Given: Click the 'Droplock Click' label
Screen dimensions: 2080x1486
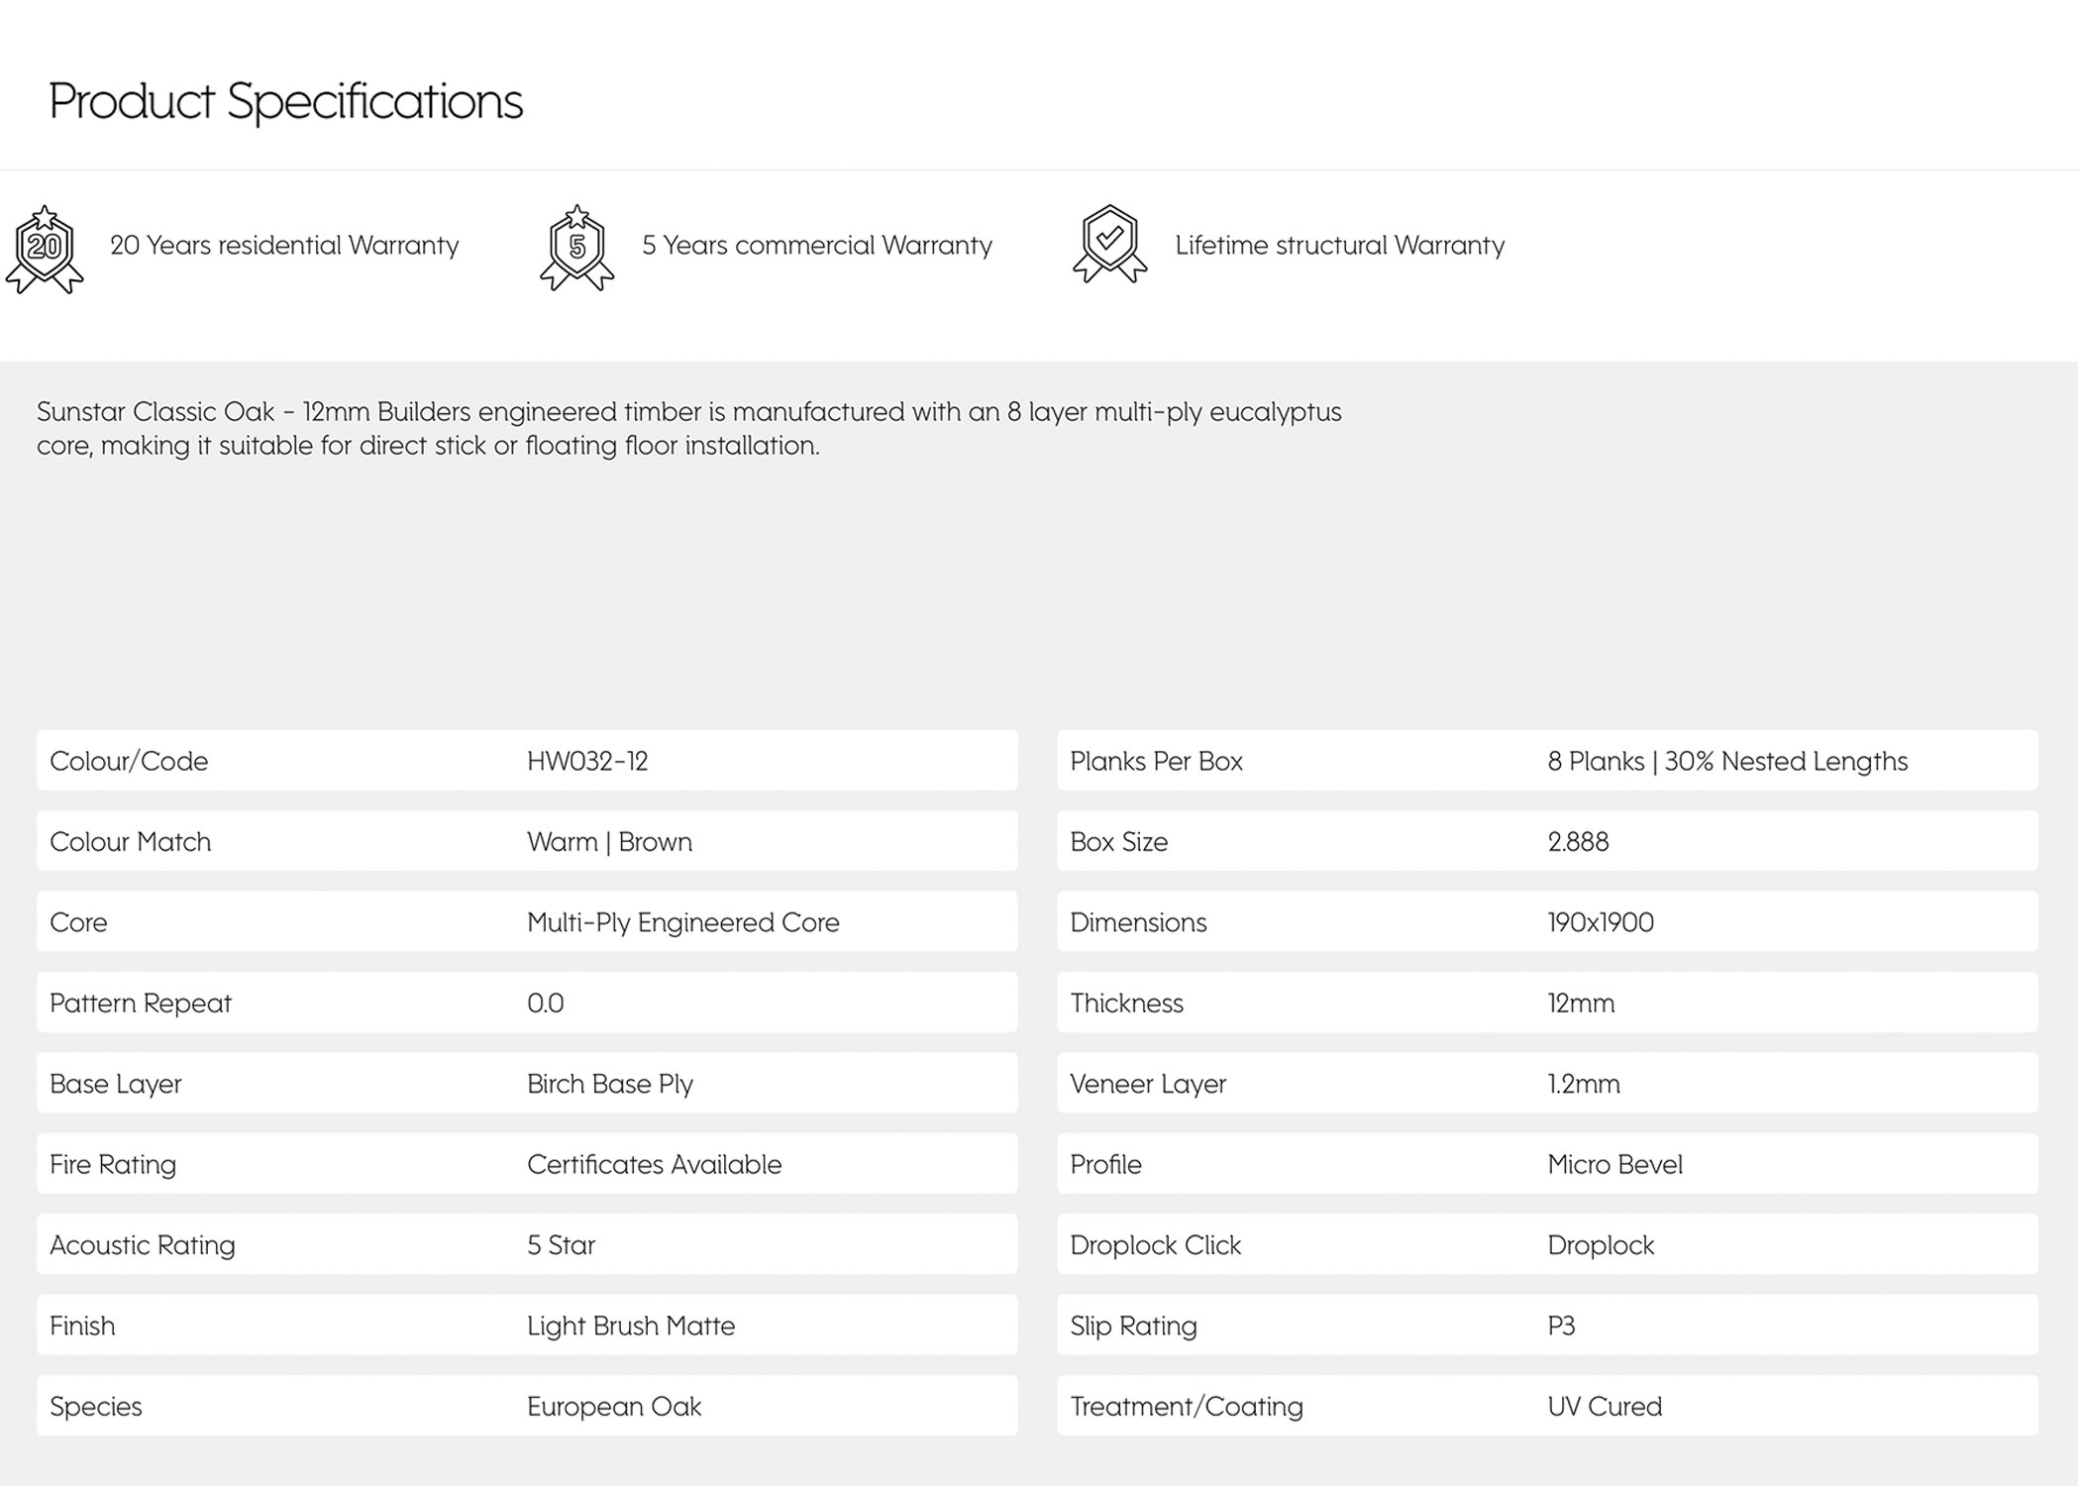Looking at the screenshot, I should (1155, 1245).
